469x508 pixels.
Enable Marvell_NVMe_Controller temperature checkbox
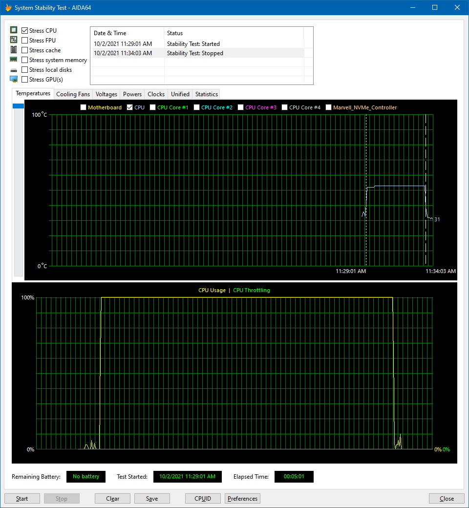tap(329, 107)
